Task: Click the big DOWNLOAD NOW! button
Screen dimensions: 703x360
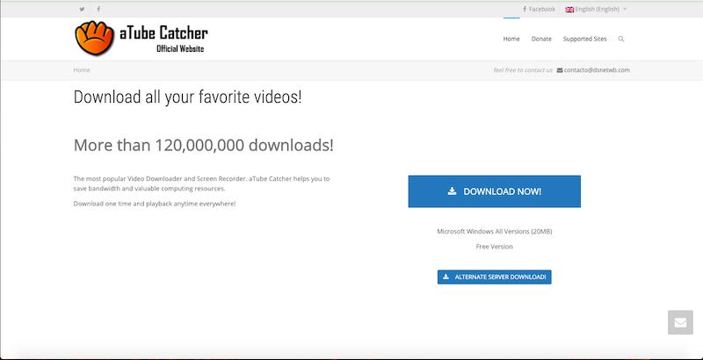Action: pyautogui.click(x=494, y=191)
